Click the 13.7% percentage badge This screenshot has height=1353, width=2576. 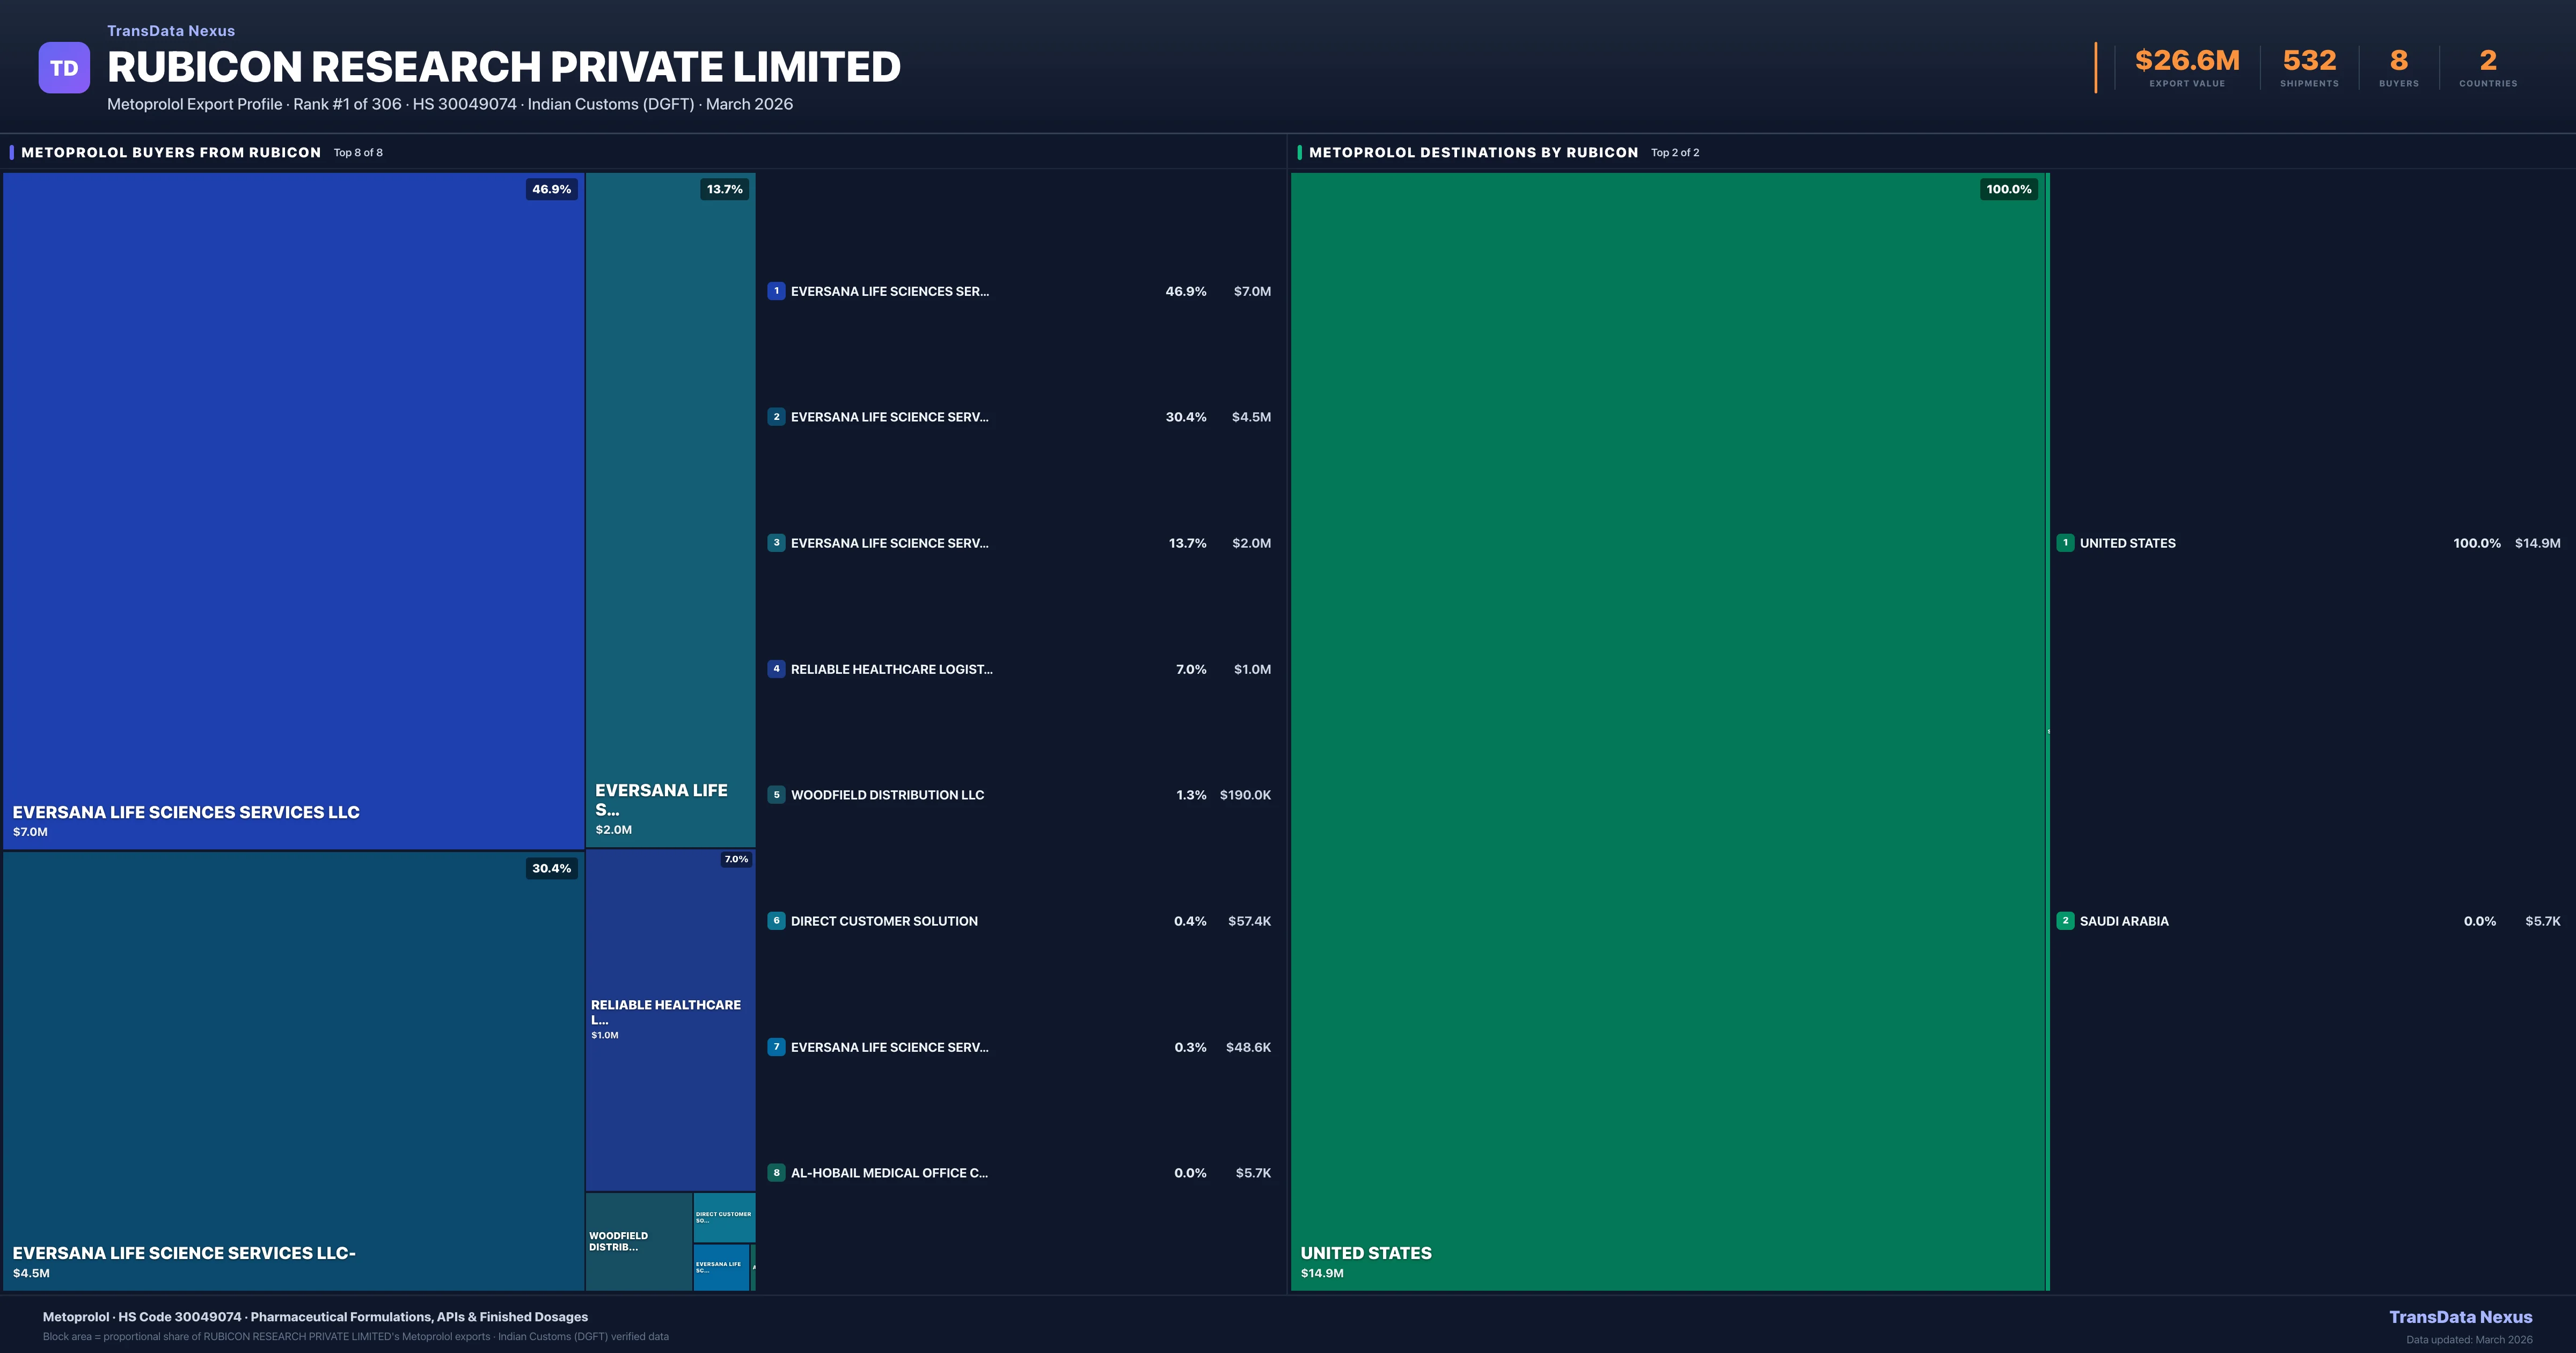[725, 189]
